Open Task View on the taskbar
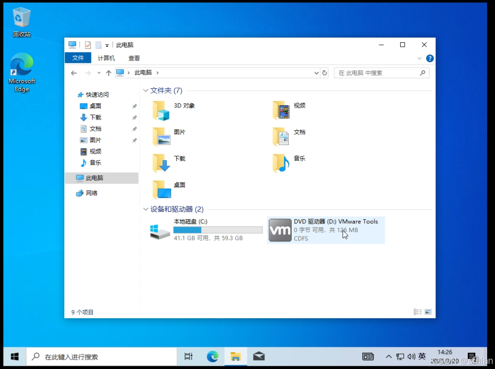 188,357
